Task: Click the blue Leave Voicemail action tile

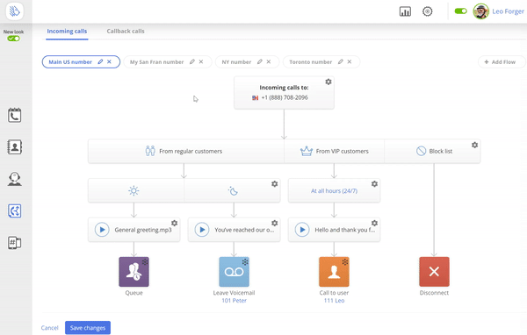Action: click(234, 272)
